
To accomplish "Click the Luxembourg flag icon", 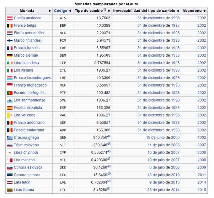I will [x=10, y=78].
